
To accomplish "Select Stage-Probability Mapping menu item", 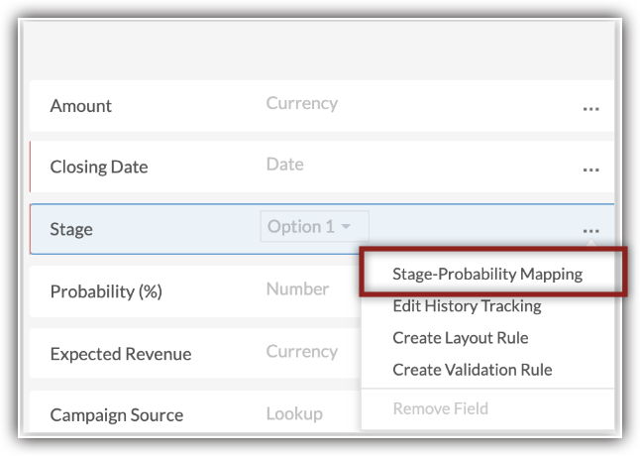I will [x=487, y=274].
